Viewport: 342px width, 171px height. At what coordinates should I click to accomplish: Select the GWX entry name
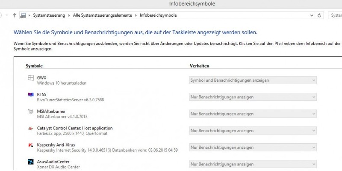coord(41,78)
